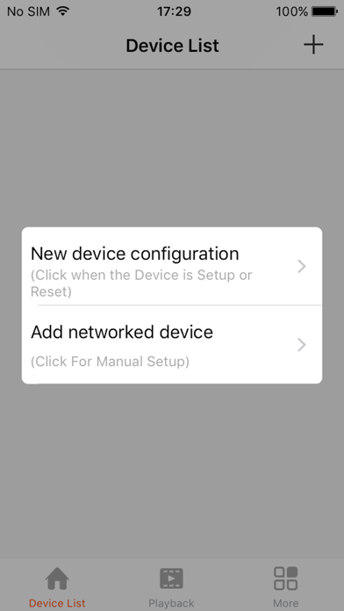The width and height of the screenshot is (344, 611).
Task: Tap the Device List header title
Action: tap(172, 46)
